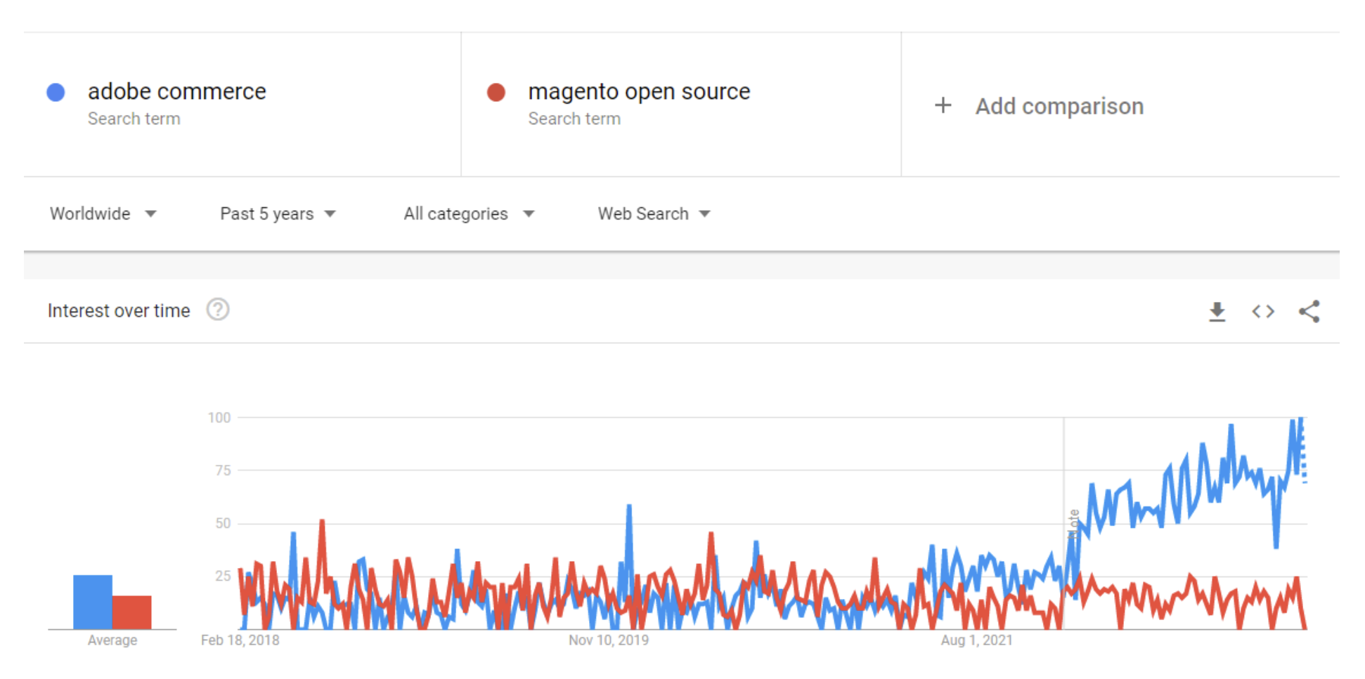The height and width of the screenshot is (679, 1365).
Task: Click the Note marker on the chart
Action: (1073, 525)
